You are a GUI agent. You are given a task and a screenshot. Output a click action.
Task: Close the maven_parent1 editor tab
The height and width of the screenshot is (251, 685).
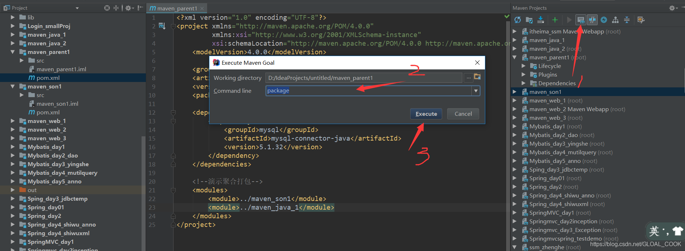coord(202,8)
